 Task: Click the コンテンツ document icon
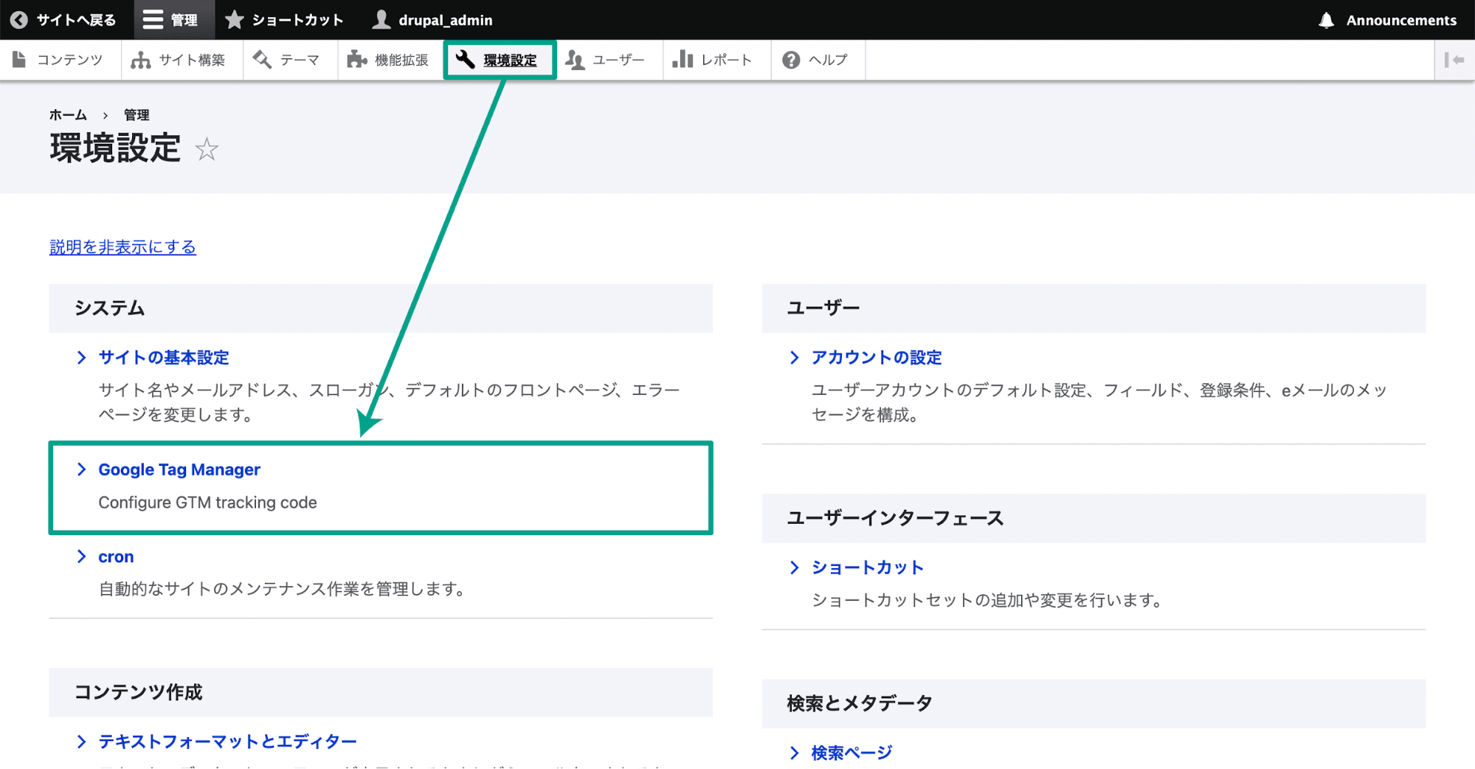click(20, 60)
